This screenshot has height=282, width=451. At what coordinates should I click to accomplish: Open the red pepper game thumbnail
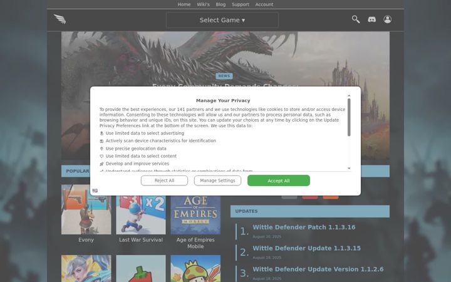[141, 268]
